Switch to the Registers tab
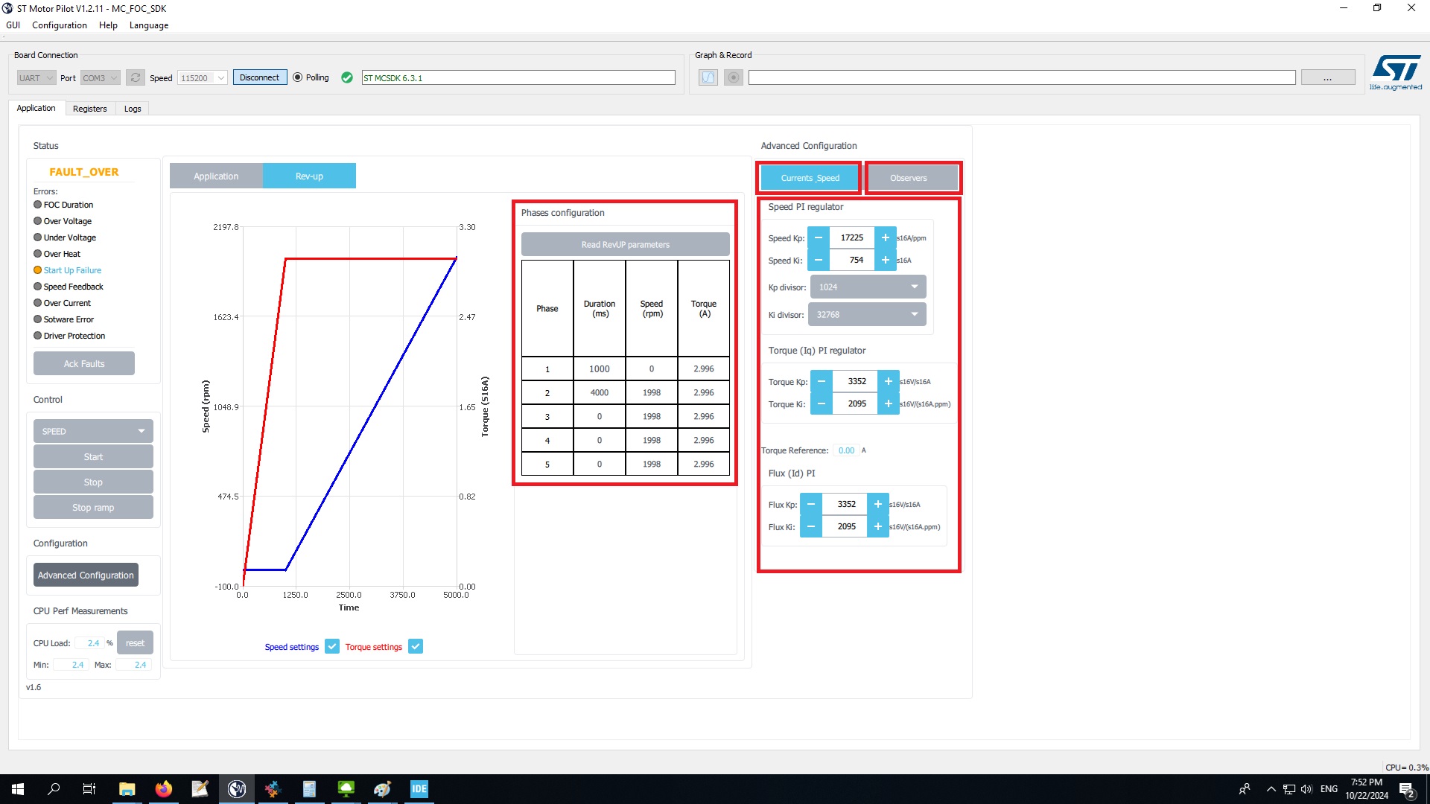The image size is (1430, 804). pyautogui.click(x=89, y=108)
